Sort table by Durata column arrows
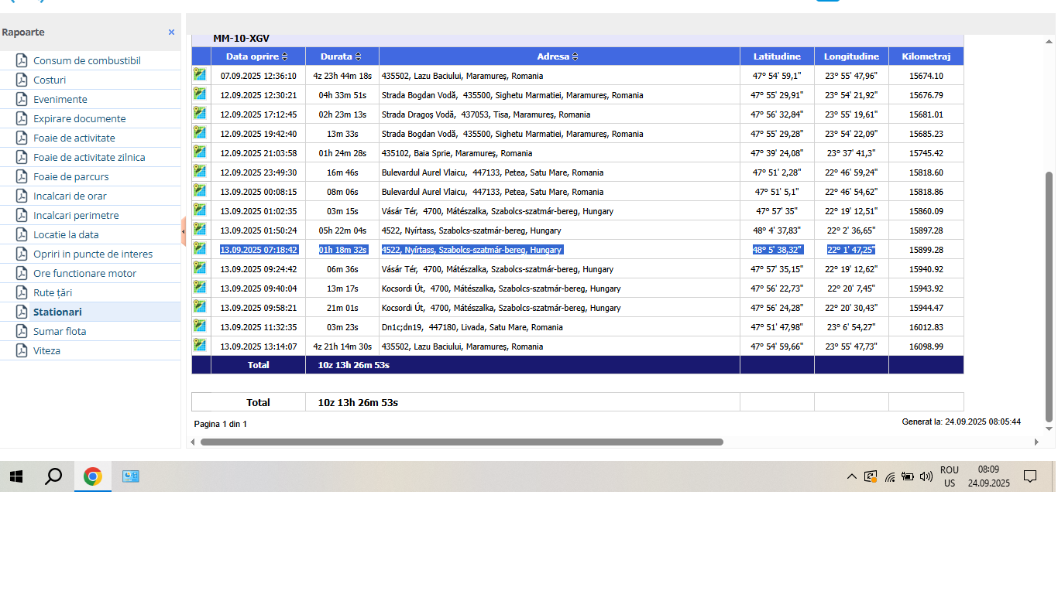Screen dimensions: 1058x594 pos(359,56)
